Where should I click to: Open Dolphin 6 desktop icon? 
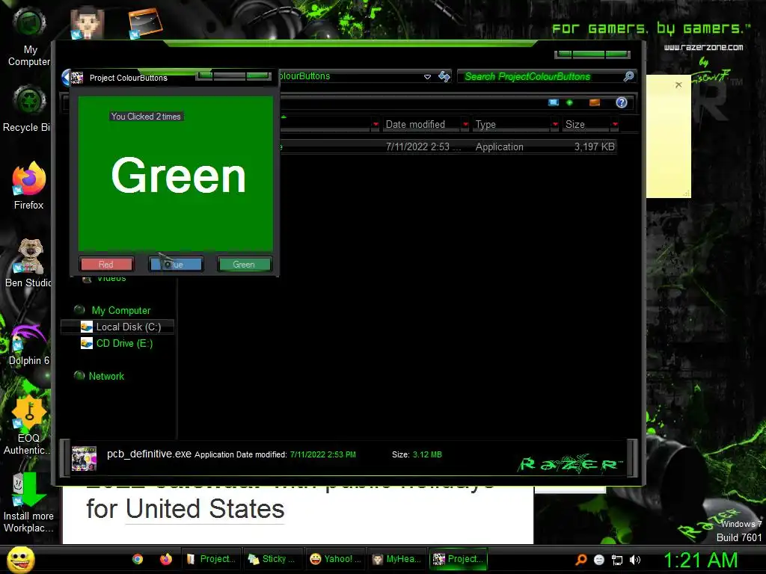click(x=29, y=344)
